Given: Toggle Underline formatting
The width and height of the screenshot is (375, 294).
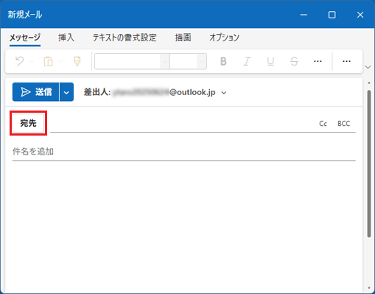Looking at the screenshot, I should point(270,61).
